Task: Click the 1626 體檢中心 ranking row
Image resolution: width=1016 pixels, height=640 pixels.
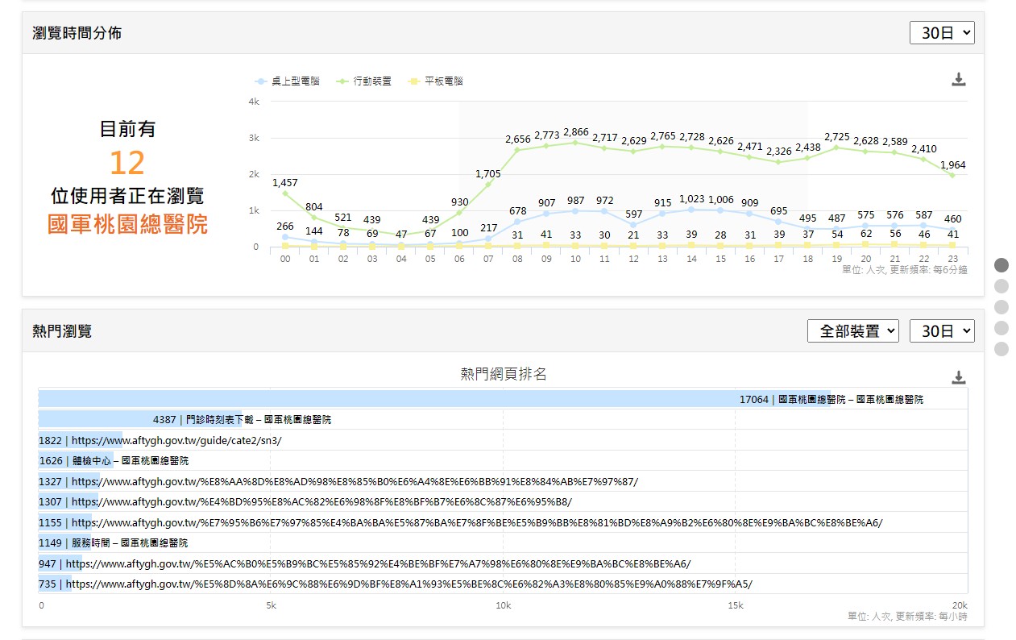Action: pyautogui.click(x=114, y=461)
